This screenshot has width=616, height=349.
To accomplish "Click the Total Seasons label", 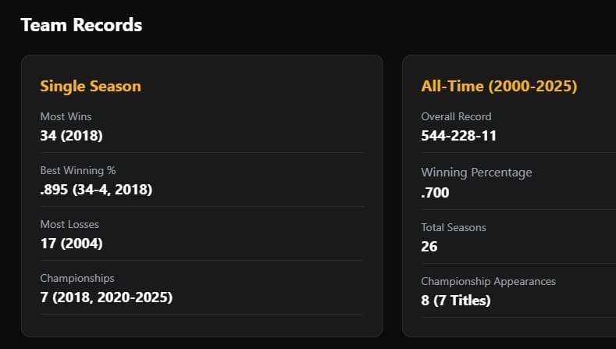I will pos(454,227).
